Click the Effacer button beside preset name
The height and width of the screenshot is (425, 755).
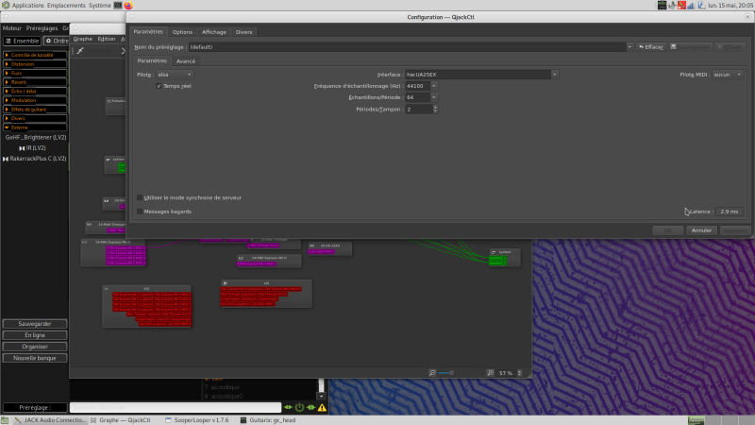click(x=651, y=46)
